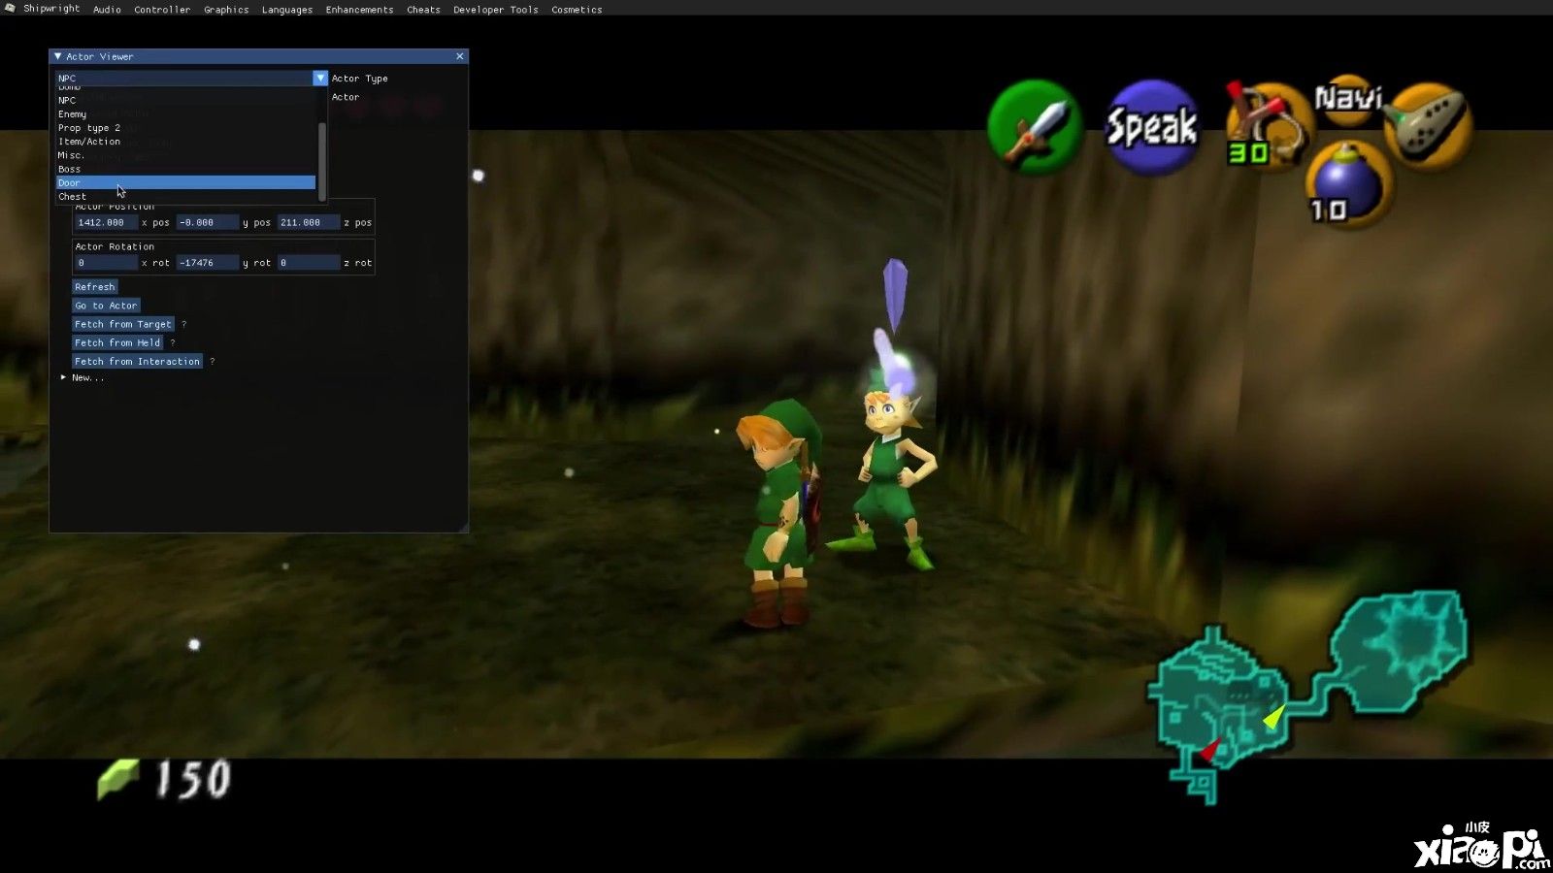Close the Actor Viewer window
The width and height of the screenshot is (1553, 873).
click(459, 56)
